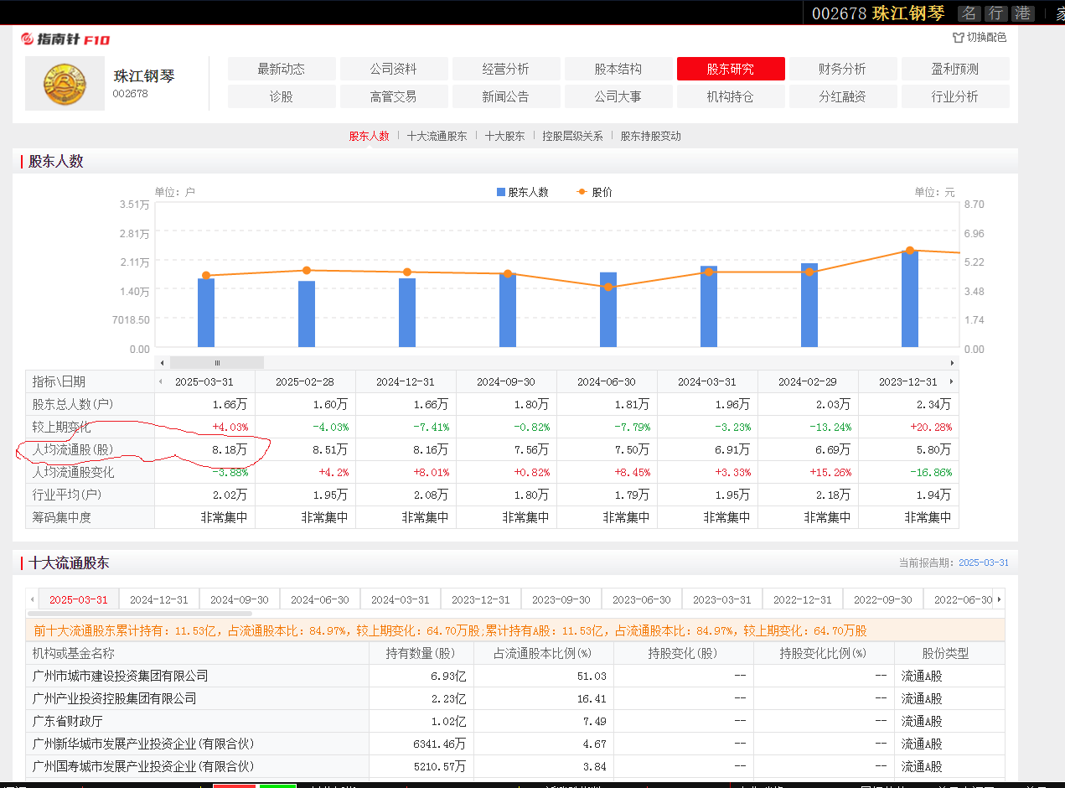
Task: Click the shirt icon for 切换配色
Action: point(958,38)
